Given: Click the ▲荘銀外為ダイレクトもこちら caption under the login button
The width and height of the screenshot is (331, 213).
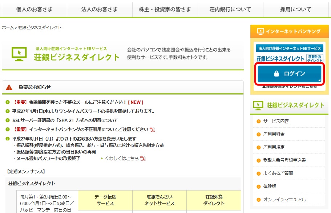Looking at the screenshot, I should click(290, 87).
